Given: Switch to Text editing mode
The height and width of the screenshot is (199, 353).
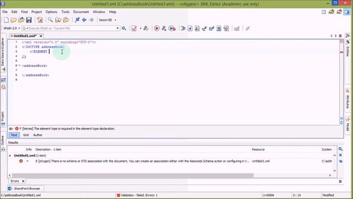Looking at the screenshot, I should tap(14, 135).
